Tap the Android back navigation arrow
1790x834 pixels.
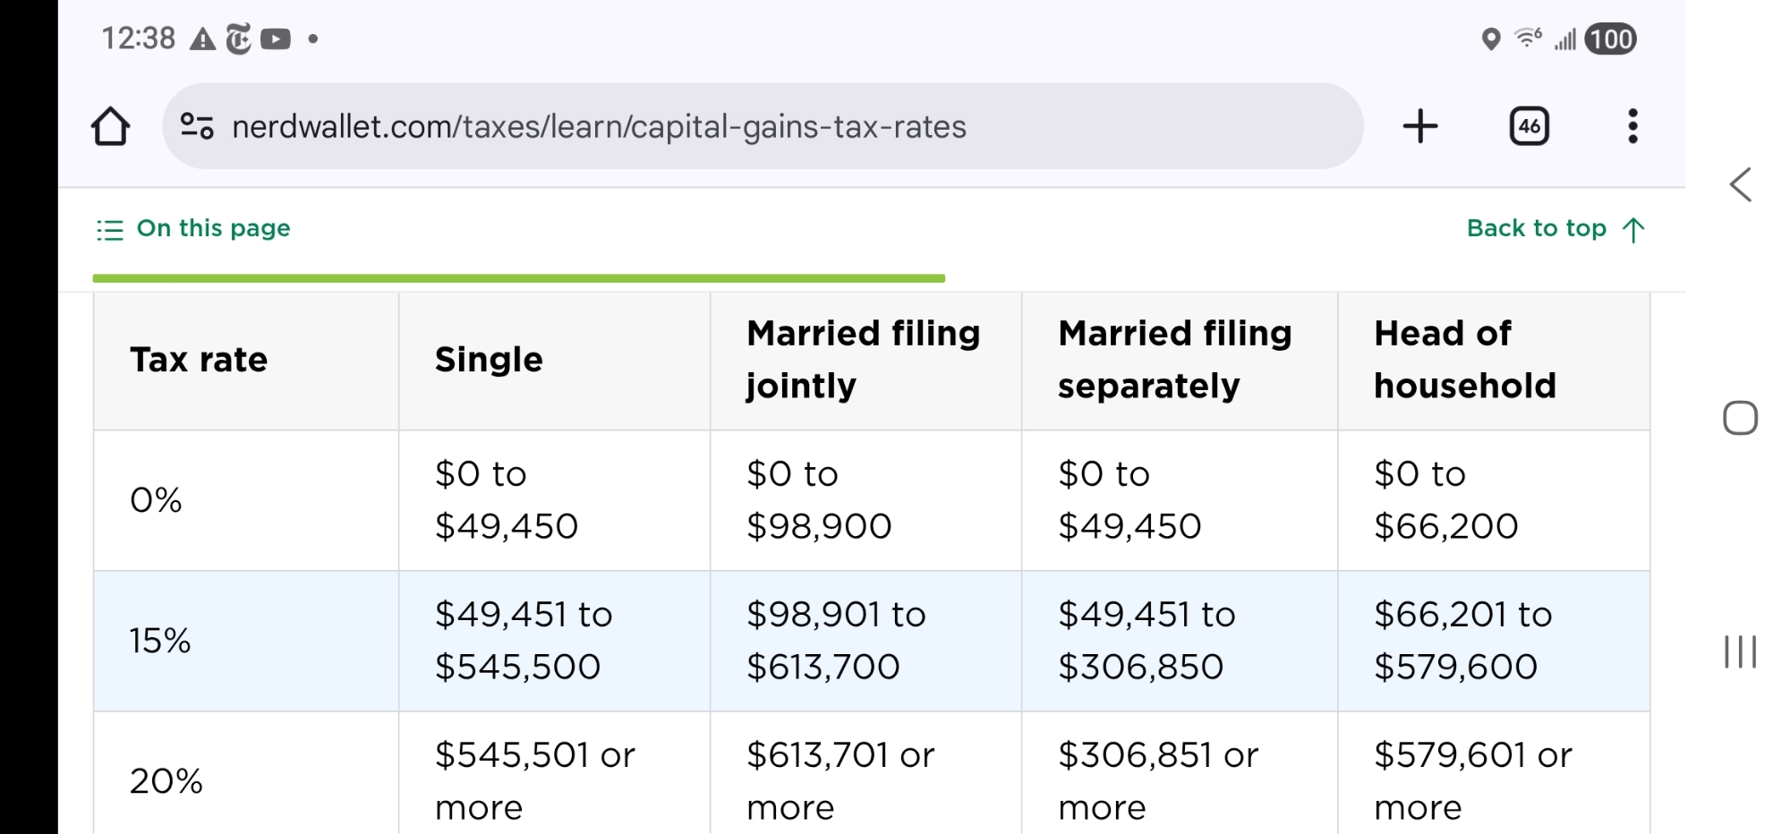(1740, 185)
